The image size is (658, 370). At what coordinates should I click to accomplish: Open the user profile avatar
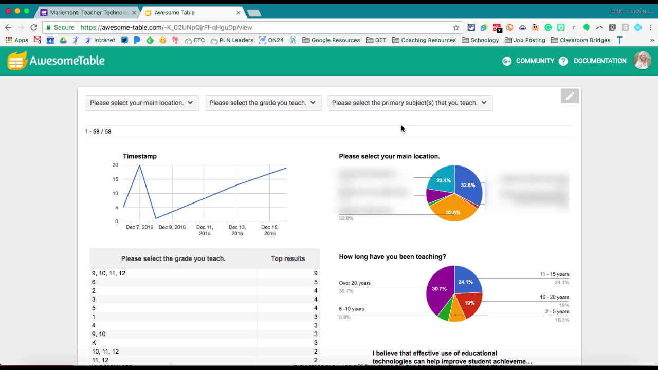(642, 61)
